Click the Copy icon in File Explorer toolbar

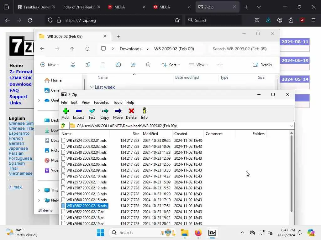click(88, 65)
